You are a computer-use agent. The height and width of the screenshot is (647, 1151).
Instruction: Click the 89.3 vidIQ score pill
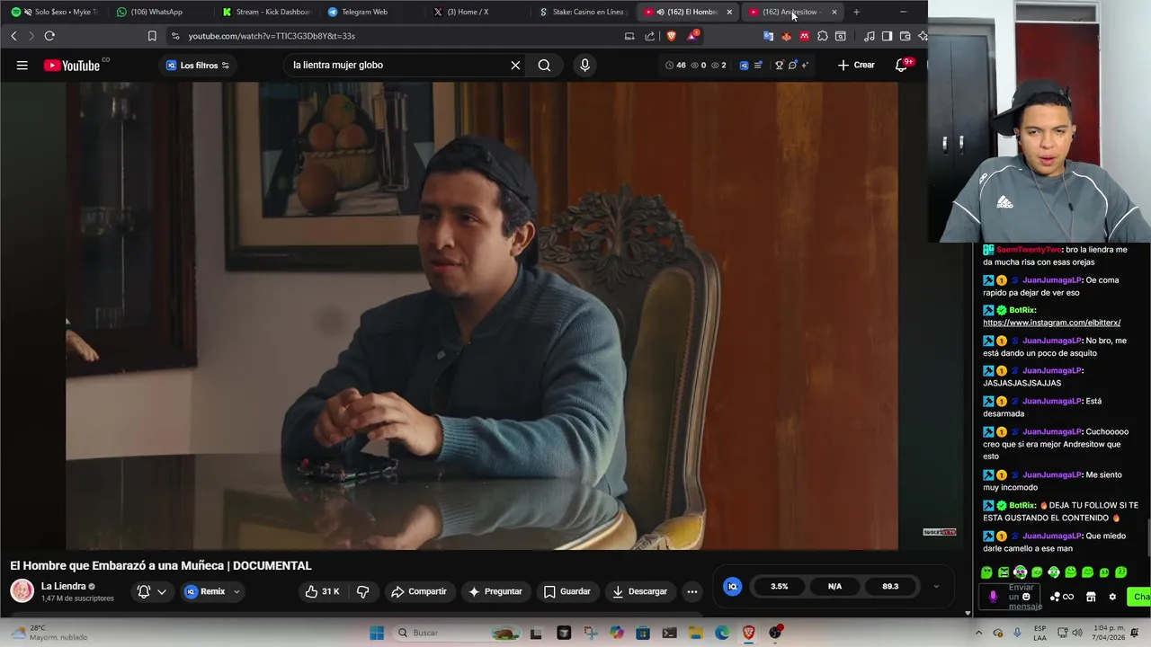click(x=890, y=586)
